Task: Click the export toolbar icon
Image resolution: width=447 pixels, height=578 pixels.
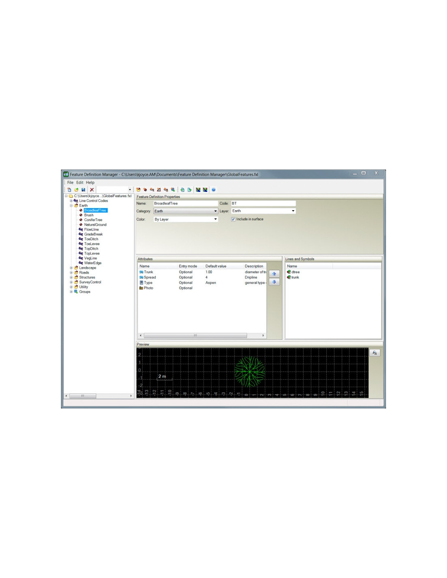Action: point(189,190)
